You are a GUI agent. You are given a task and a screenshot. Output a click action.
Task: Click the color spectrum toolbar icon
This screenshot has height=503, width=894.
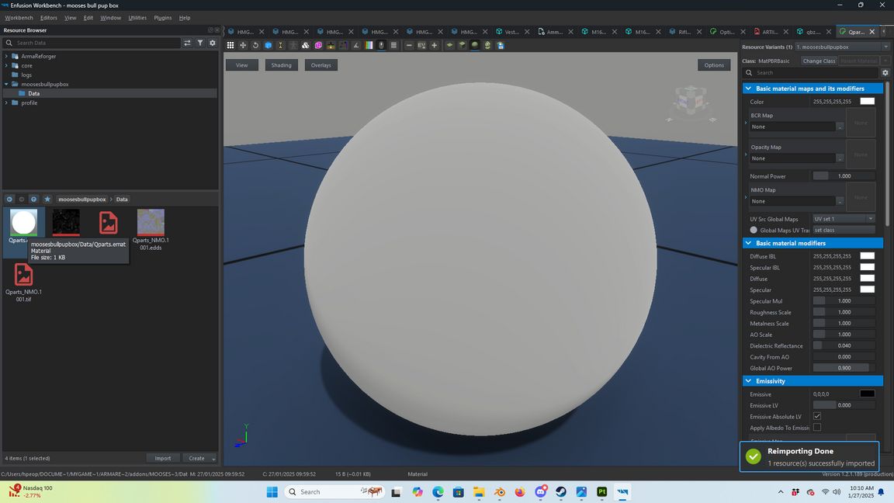[x=369, y=45]
